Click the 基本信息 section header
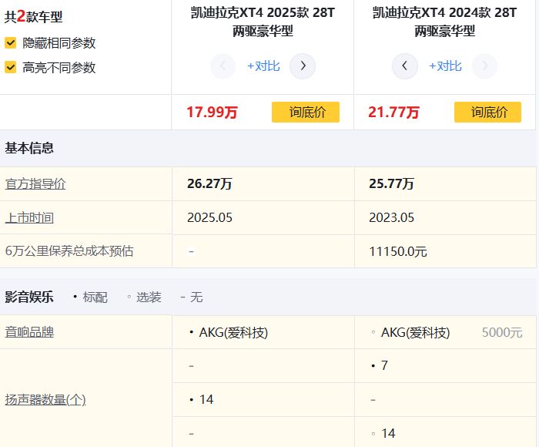 (29, 148)
